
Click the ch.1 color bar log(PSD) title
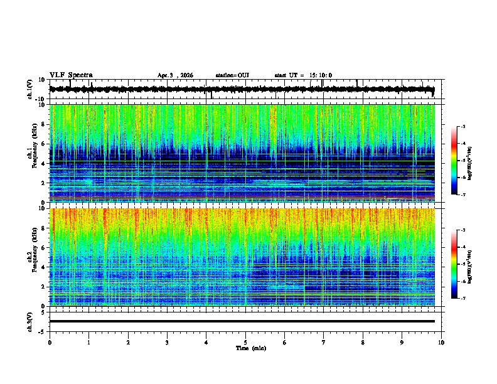click(x=470, y=164)
